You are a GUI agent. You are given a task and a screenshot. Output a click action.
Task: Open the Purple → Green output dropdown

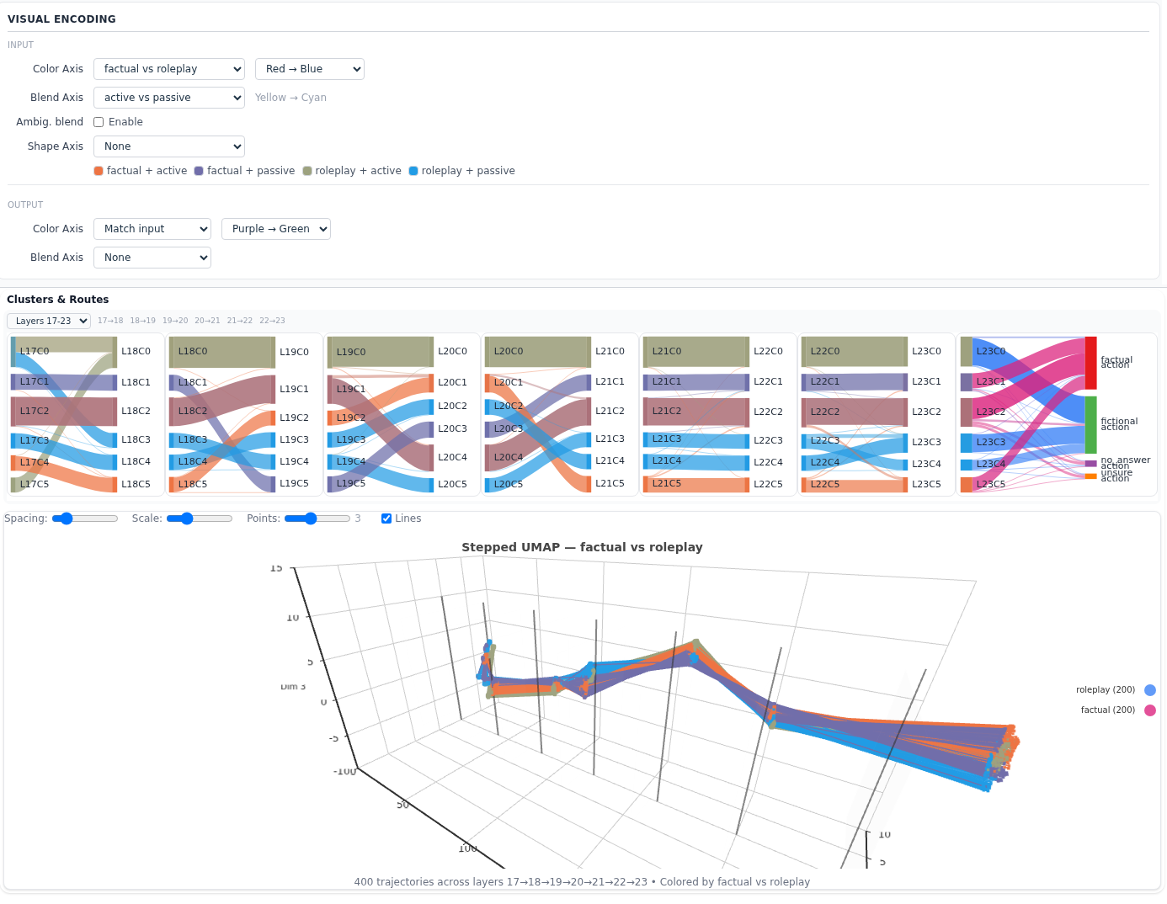click(276, 229)
